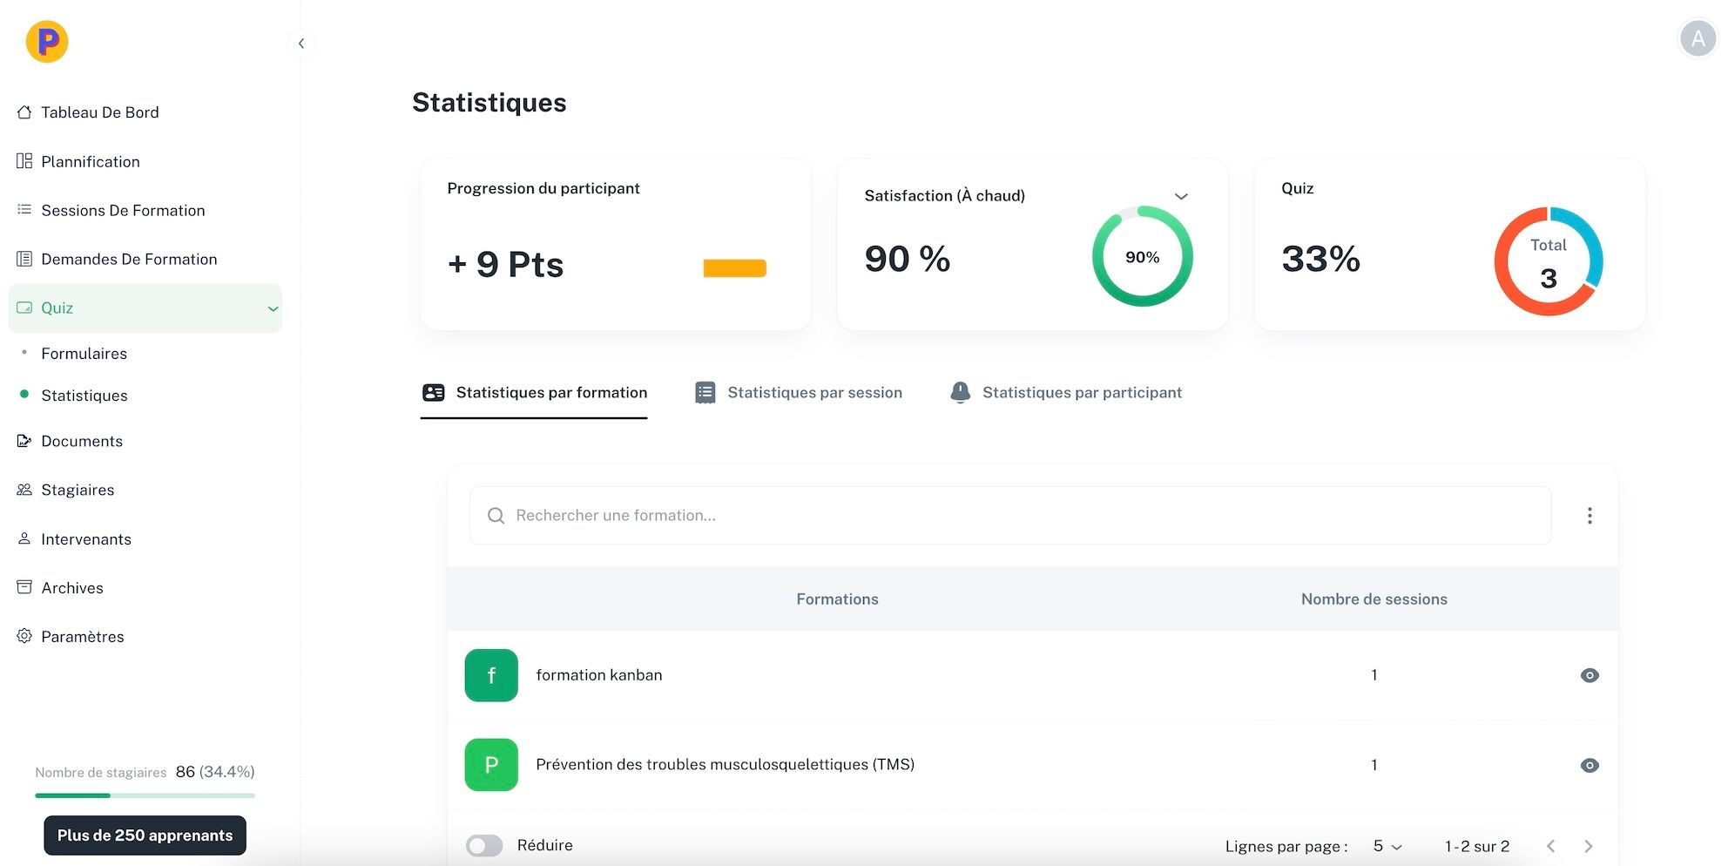The image size is (1728, 866).
Task: Open Plannification menu item
Action: [91, 161]
